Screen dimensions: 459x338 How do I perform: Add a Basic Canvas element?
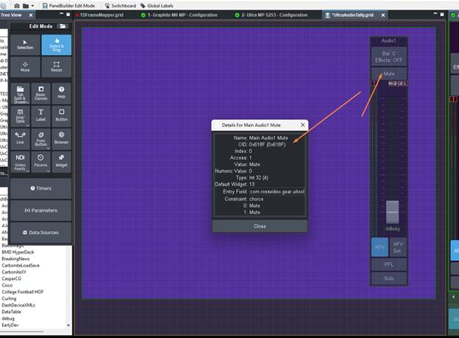pyautogui.click(x=40, y=94)
